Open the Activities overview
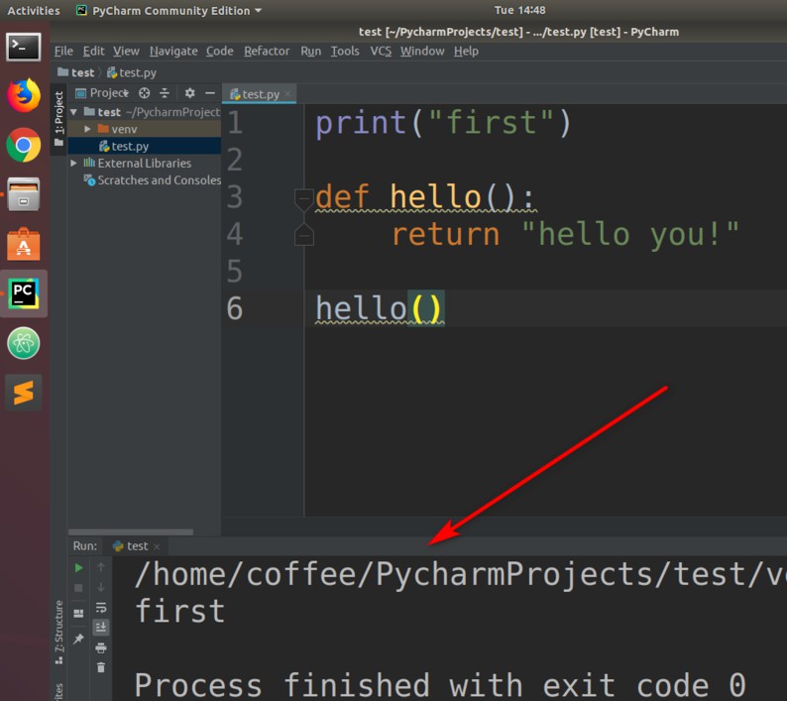This screenshot has height=701, width=787. [34, 11]
